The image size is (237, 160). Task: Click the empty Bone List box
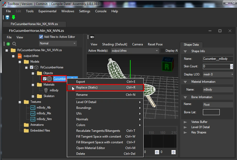(x=211, y=112)
